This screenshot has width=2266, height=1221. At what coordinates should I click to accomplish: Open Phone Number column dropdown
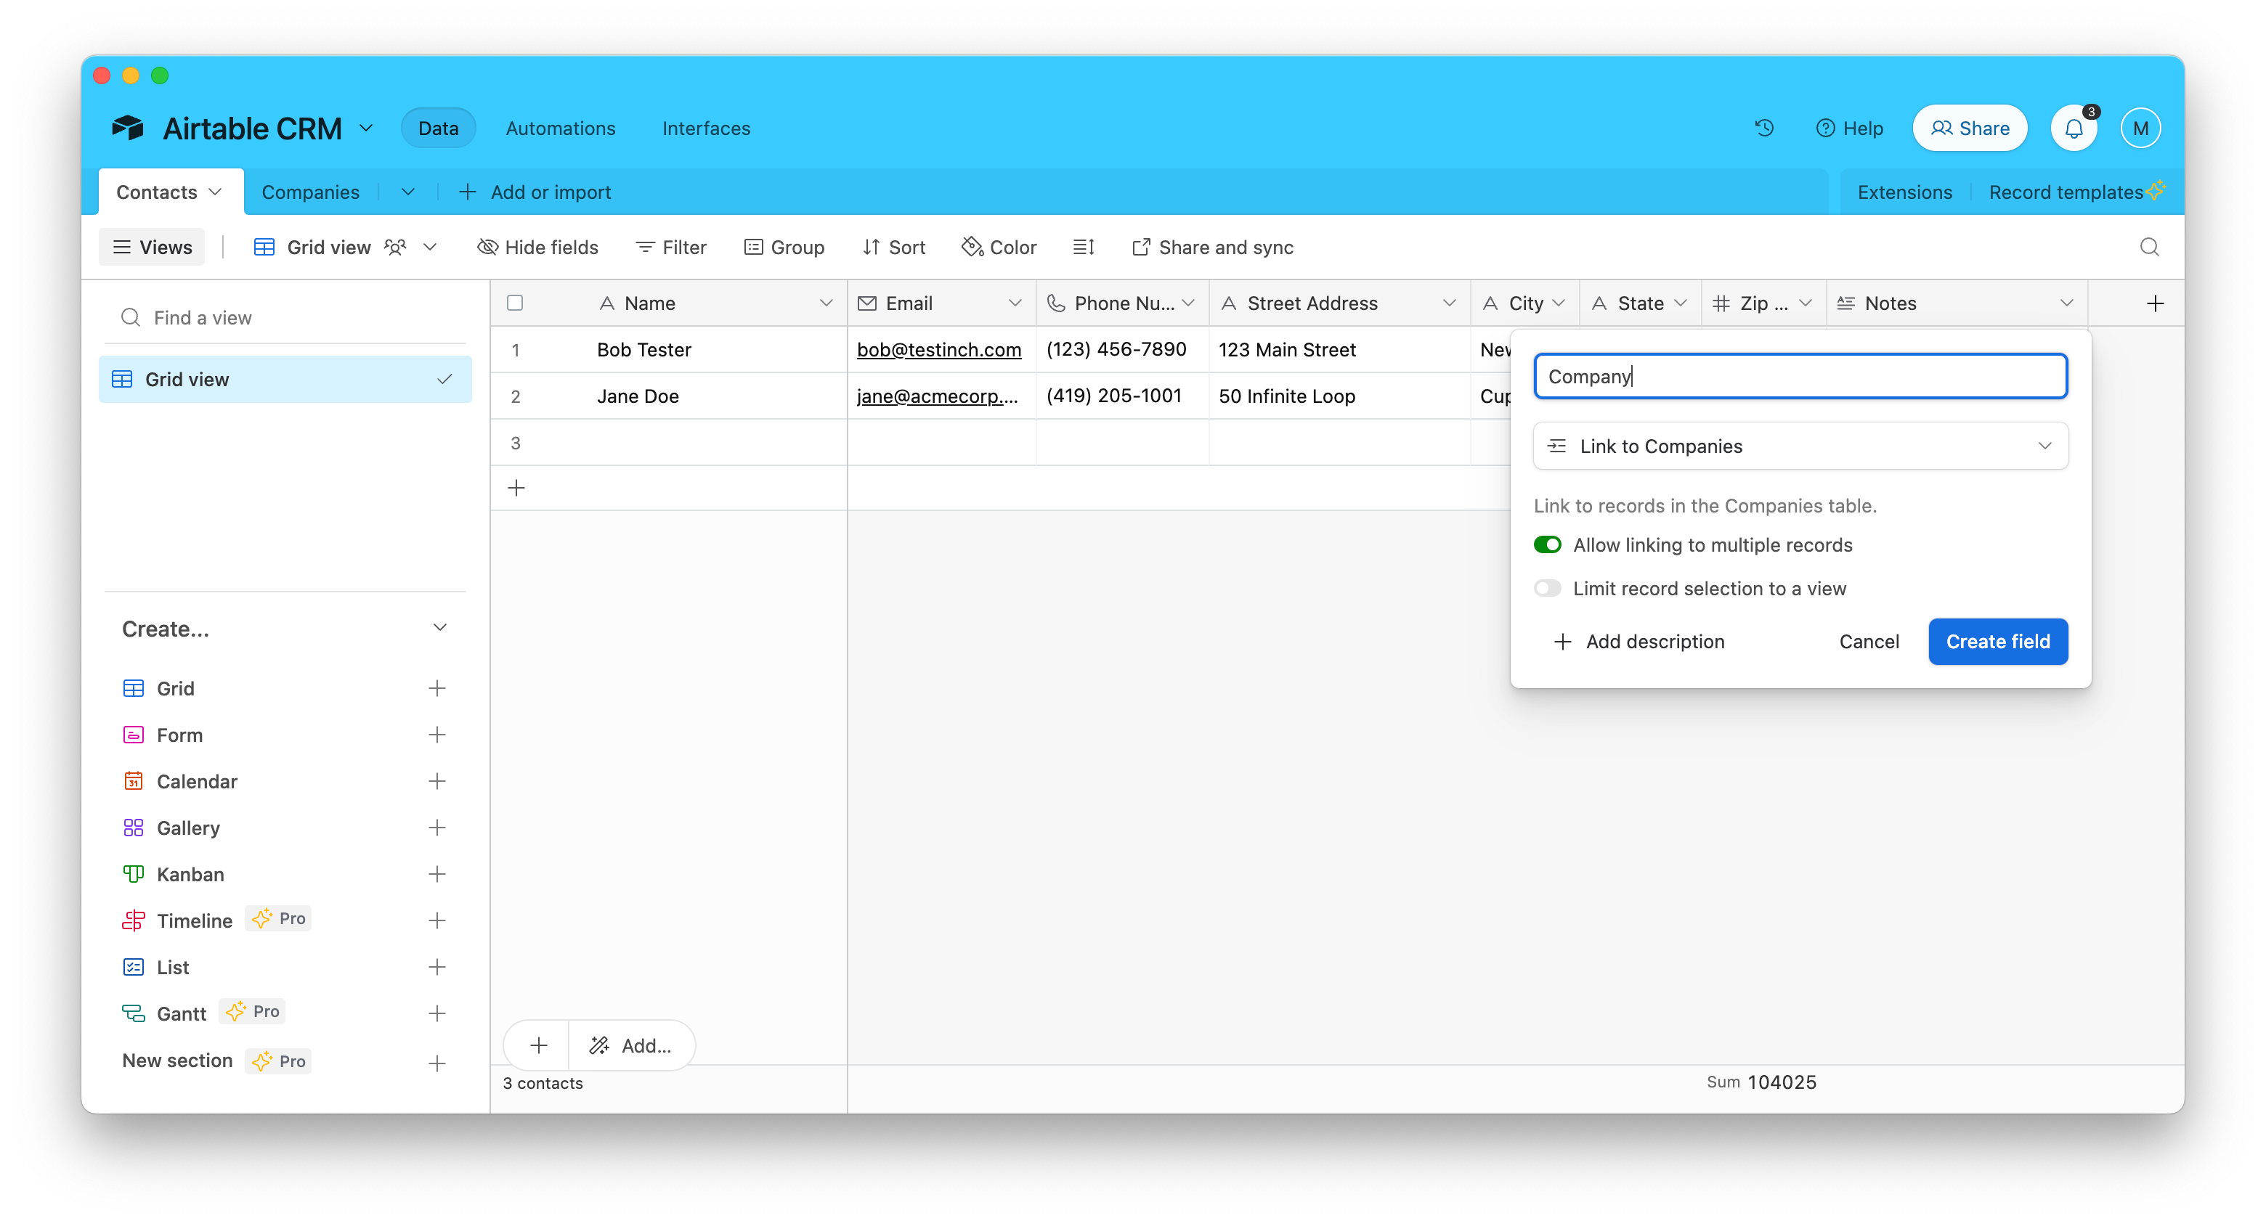click(x=1188, y=303)
